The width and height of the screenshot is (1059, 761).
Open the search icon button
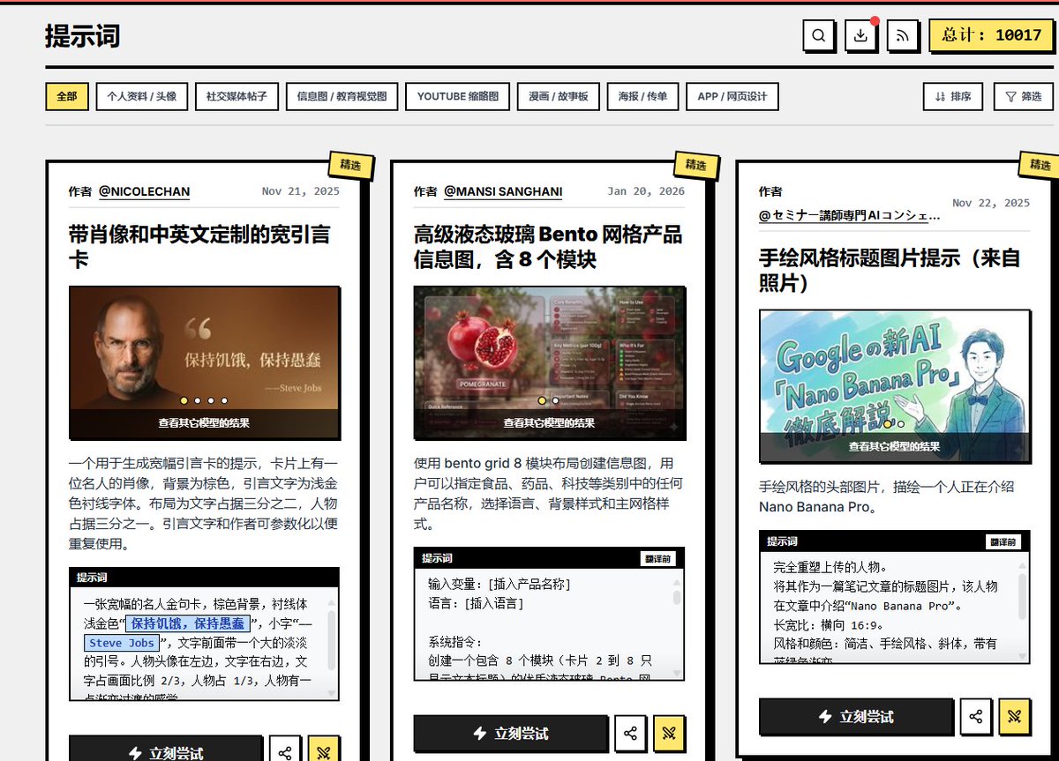pyautogui.click(x=818, y=35)
